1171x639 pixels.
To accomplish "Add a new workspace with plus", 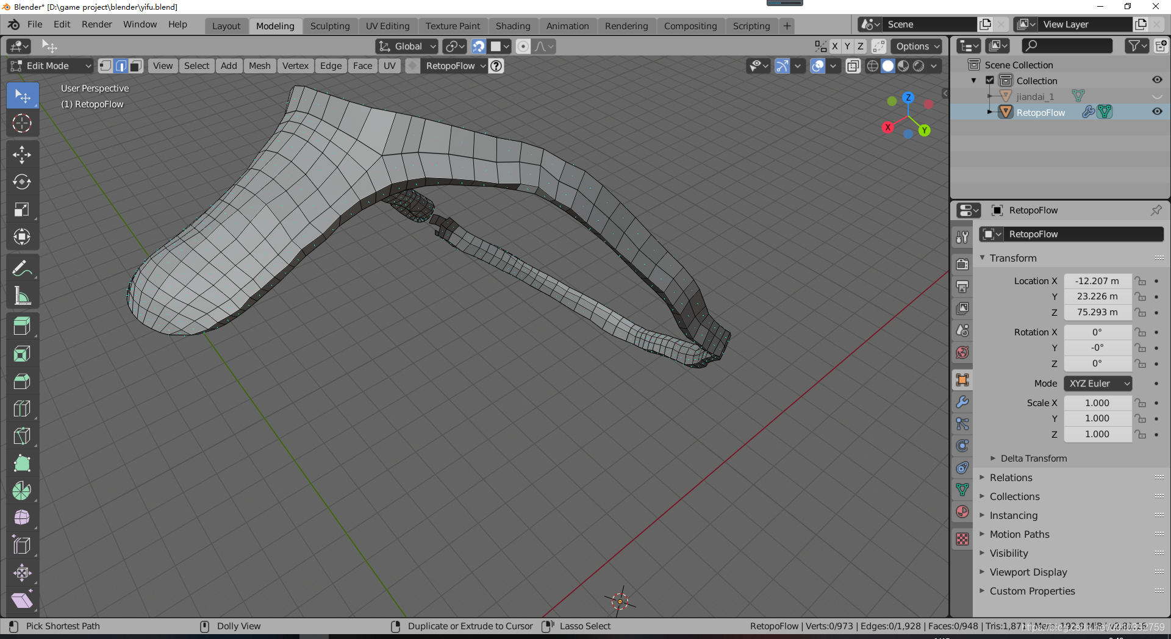I will coord(787,26).
